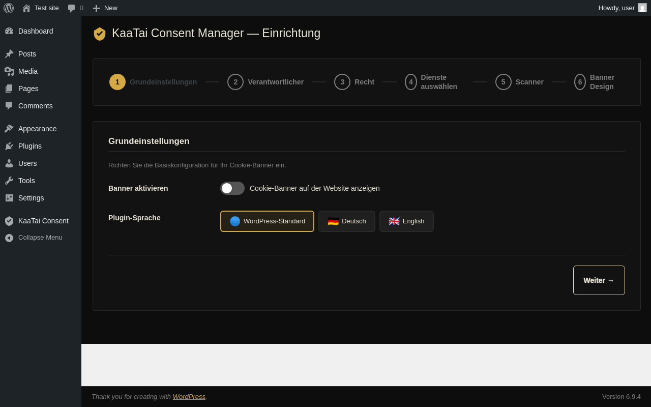This screenshot has width=651, height=407.
Task: Click the Tools wrench icon
Action: pyautogui.click(x=9, y=181)
